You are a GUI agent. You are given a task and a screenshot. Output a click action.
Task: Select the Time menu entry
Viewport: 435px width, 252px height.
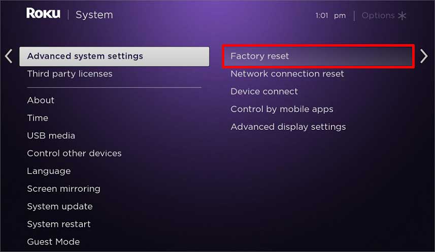click(x=38, y=118)
